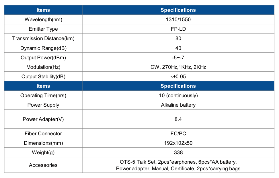Select the Weight(g) row label

43,152
